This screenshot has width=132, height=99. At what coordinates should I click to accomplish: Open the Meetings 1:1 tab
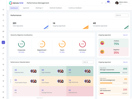(x=39, y=8)
